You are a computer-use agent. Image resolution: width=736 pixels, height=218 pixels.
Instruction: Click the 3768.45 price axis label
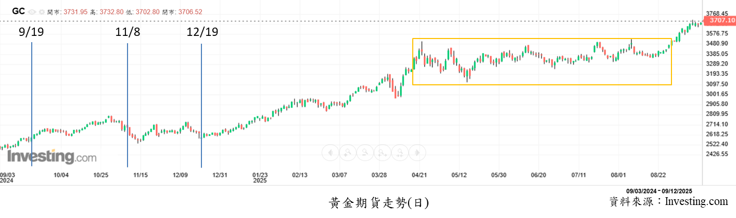(x=716, y=14)
